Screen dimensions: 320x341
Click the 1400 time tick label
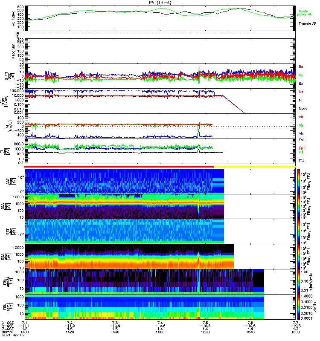25,332
